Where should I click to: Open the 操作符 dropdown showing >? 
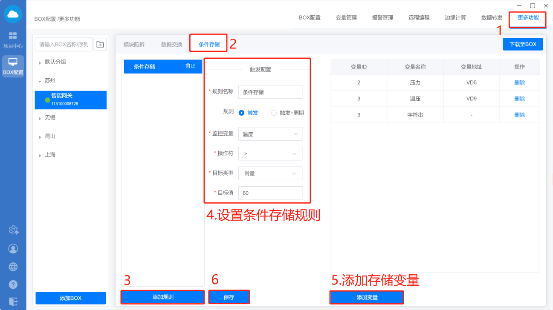coord(270,154)
